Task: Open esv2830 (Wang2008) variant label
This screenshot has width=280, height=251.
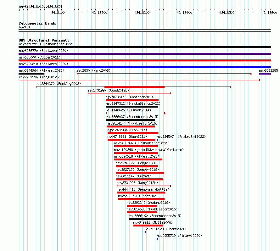Action: pos(93,70)
